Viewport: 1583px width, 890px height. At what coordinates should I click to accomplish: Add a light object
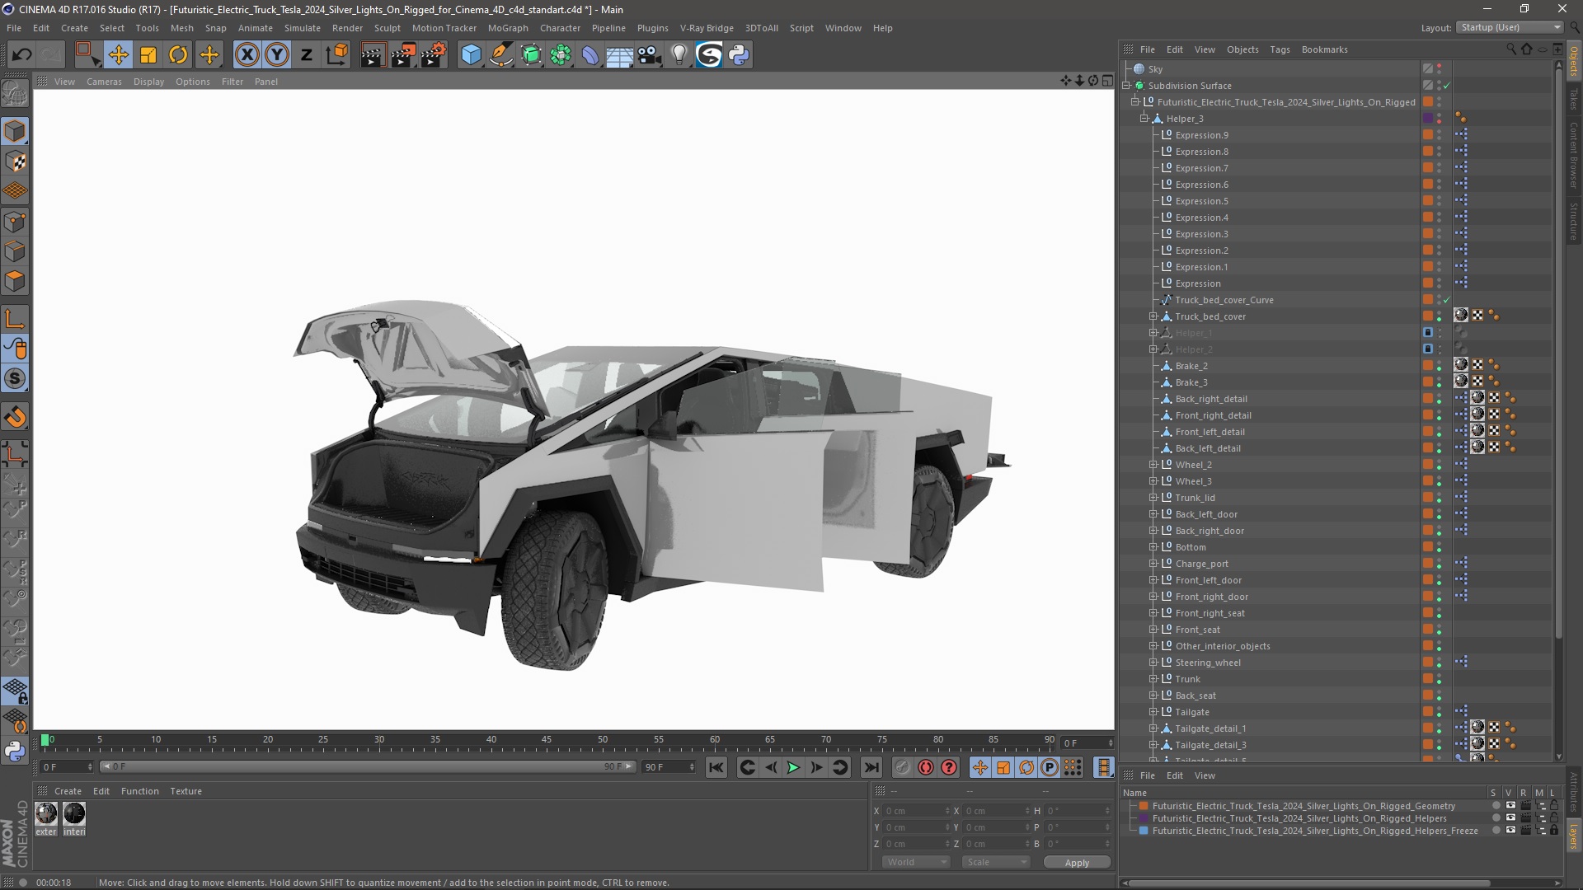679,54
